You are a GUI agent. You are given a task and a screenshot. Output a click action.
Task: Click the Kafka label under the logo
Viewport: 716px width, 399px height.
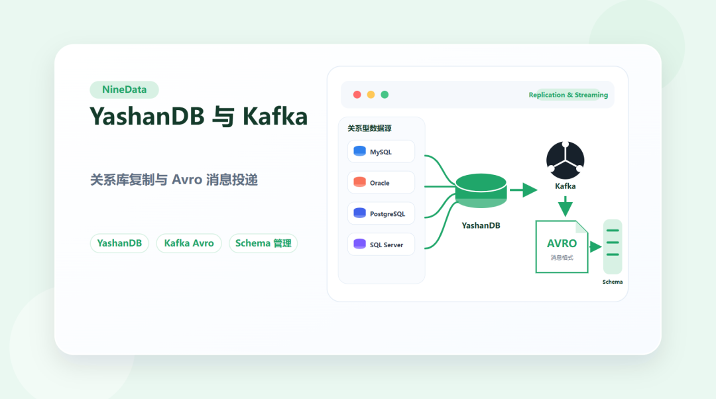click(566, 186)
